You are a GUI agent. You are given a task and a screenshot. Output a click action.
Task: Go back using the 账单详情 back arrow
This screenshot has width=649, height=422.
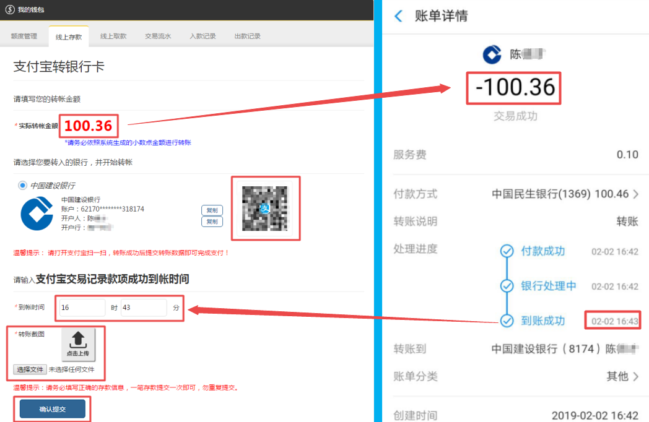pos(398,15)
